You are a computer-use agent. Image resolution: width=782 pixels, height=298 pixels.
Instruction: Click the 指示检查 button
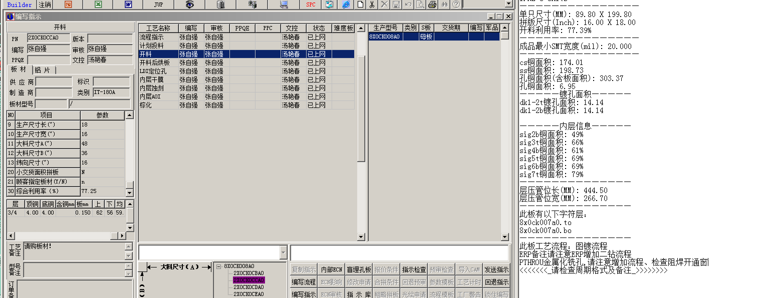[414, 269]
